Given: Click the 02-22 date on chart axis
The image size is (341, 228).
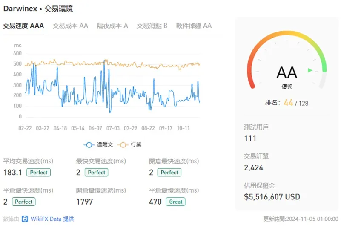Looking at the screenshot, I should pyautogui.click(x=25, y=128).
